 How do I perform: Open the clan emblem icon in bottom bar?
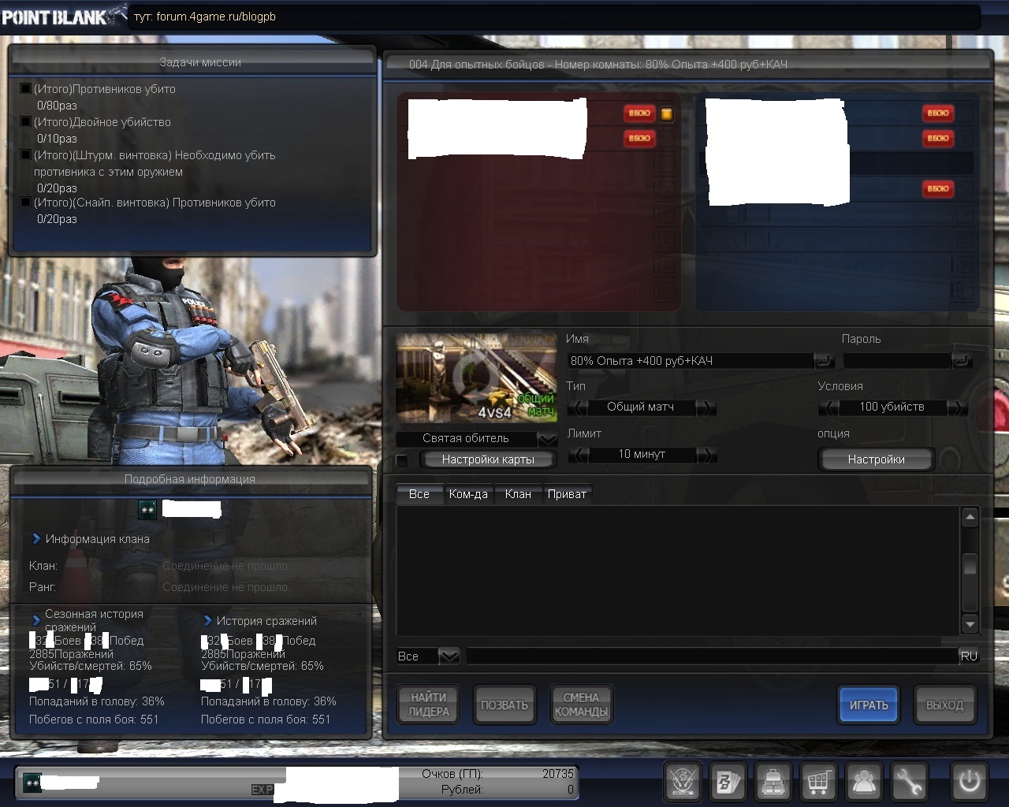682,782
